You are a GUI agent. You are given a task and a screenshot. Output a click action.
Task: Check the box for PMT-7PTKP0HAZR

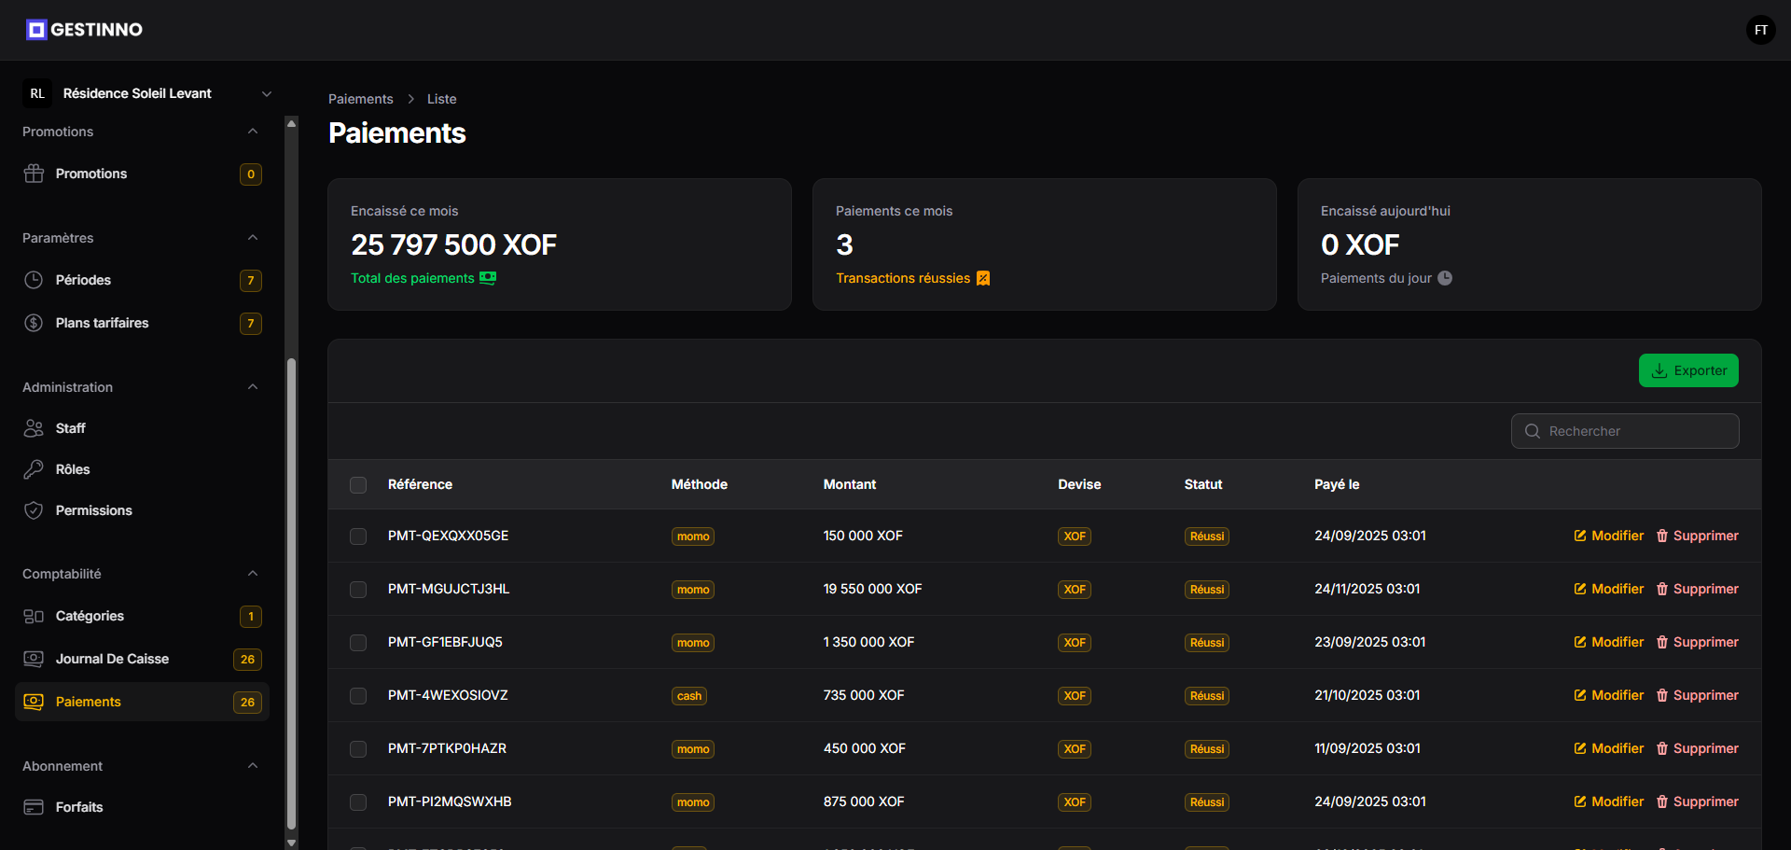pyautogui.click(x=358, y=749)
